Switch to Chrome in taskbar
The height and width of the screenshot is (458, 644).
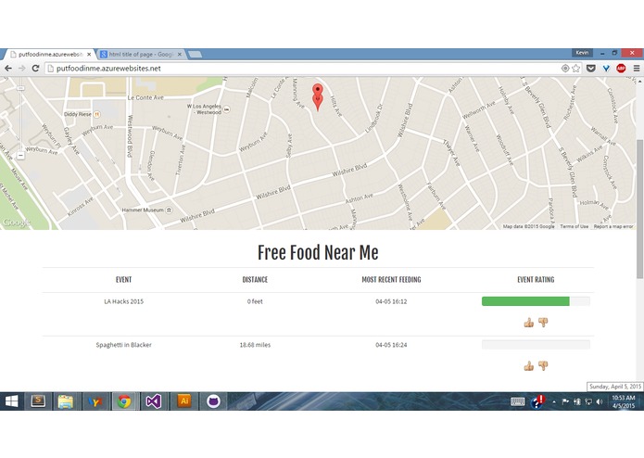pos(124,401)
